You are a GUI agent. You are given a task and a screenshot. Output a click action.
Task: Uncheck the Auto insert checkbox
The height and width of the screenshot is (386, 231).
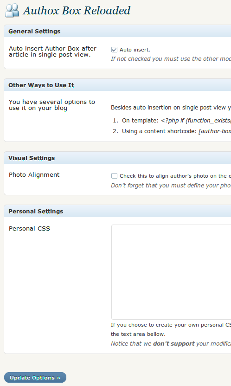click(114, 50)
